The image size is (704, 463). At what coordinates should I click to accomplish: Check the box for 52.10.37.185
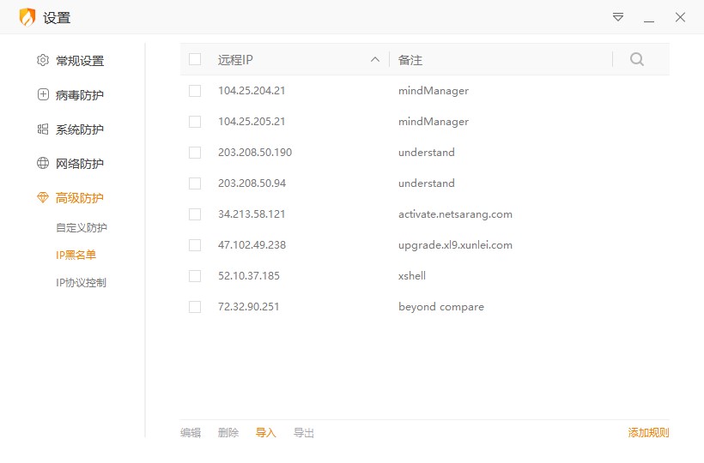pos(195,276)
